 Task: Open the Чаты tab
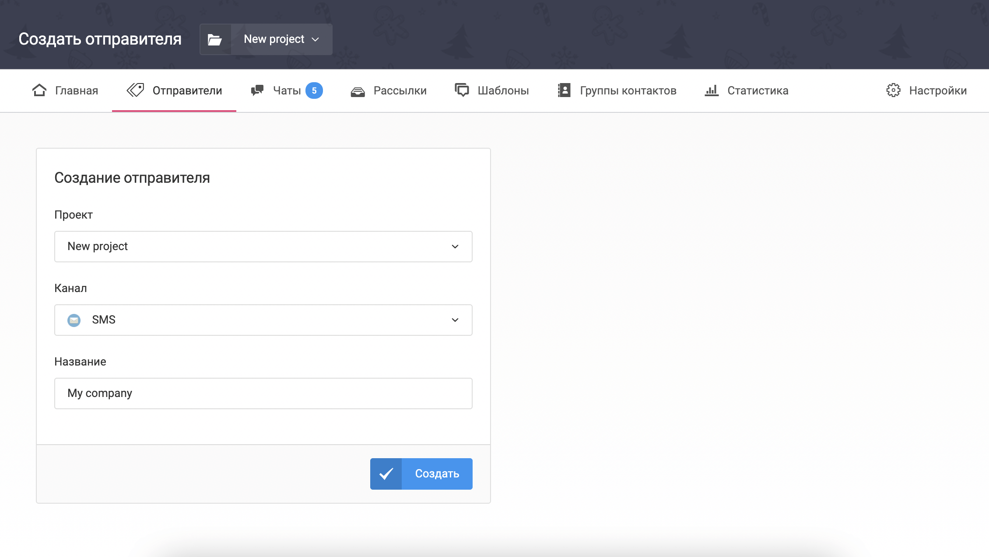click(287, 91)
